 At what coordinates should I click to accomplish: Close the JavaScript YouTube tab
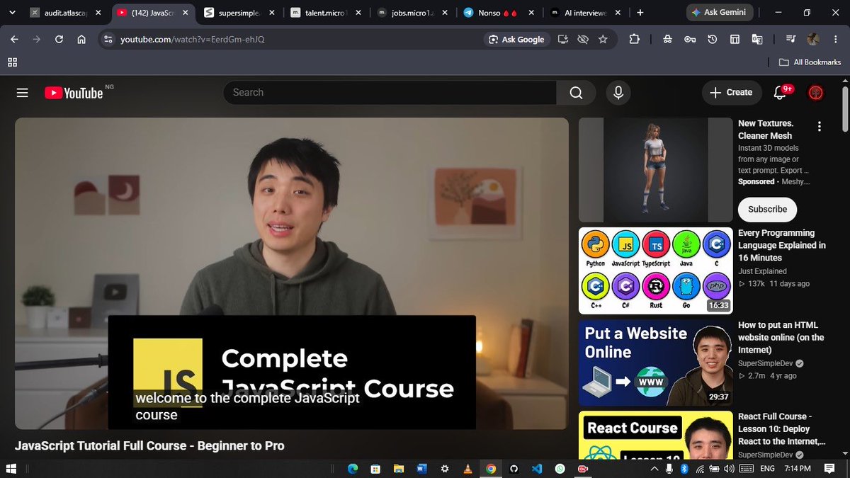tap(184, 13)
